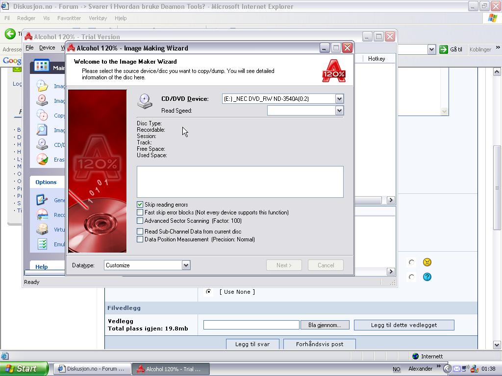Select the blue question mark post icon
Screen dimensions: 502x376
[x=427, y=277]
